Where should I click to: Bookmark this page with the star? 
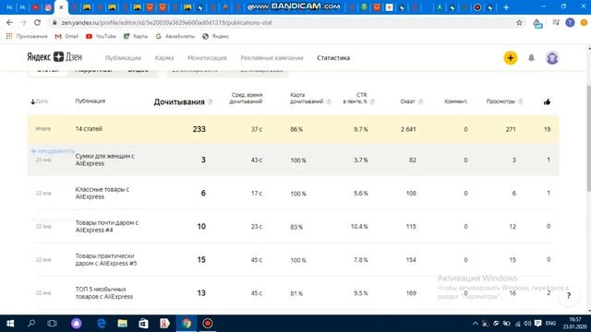(x=519, y=22)
